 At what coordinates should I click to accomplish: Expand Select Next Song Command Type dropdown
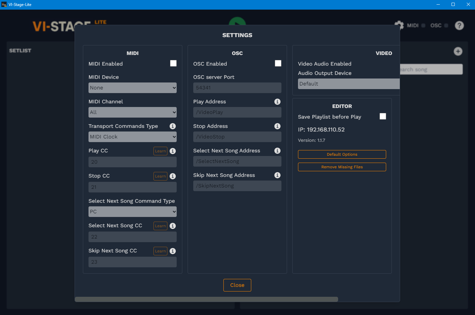(x=133, y=212)
